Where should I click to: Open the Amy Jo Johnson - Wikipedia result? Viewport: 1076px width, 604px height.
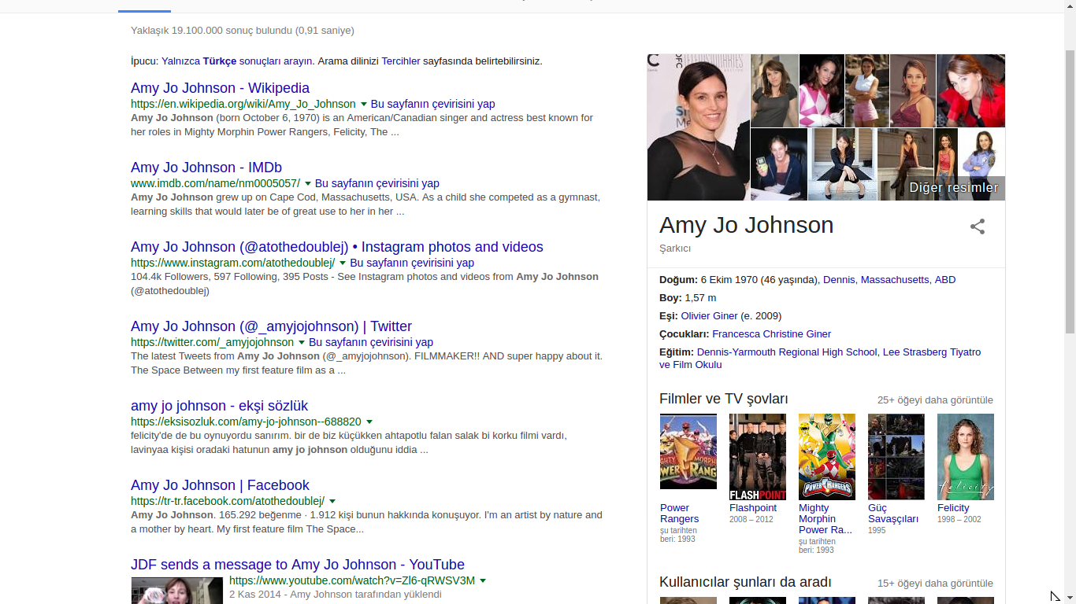220,88
